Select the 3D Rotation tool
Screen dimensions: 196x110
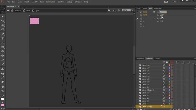point(2,25)
